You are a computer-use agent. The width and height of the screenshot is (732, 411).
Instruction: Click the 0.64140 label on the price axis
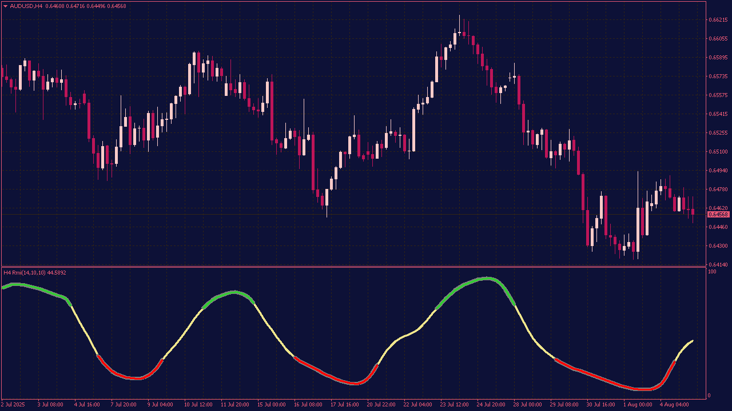[x=718, y=265]
